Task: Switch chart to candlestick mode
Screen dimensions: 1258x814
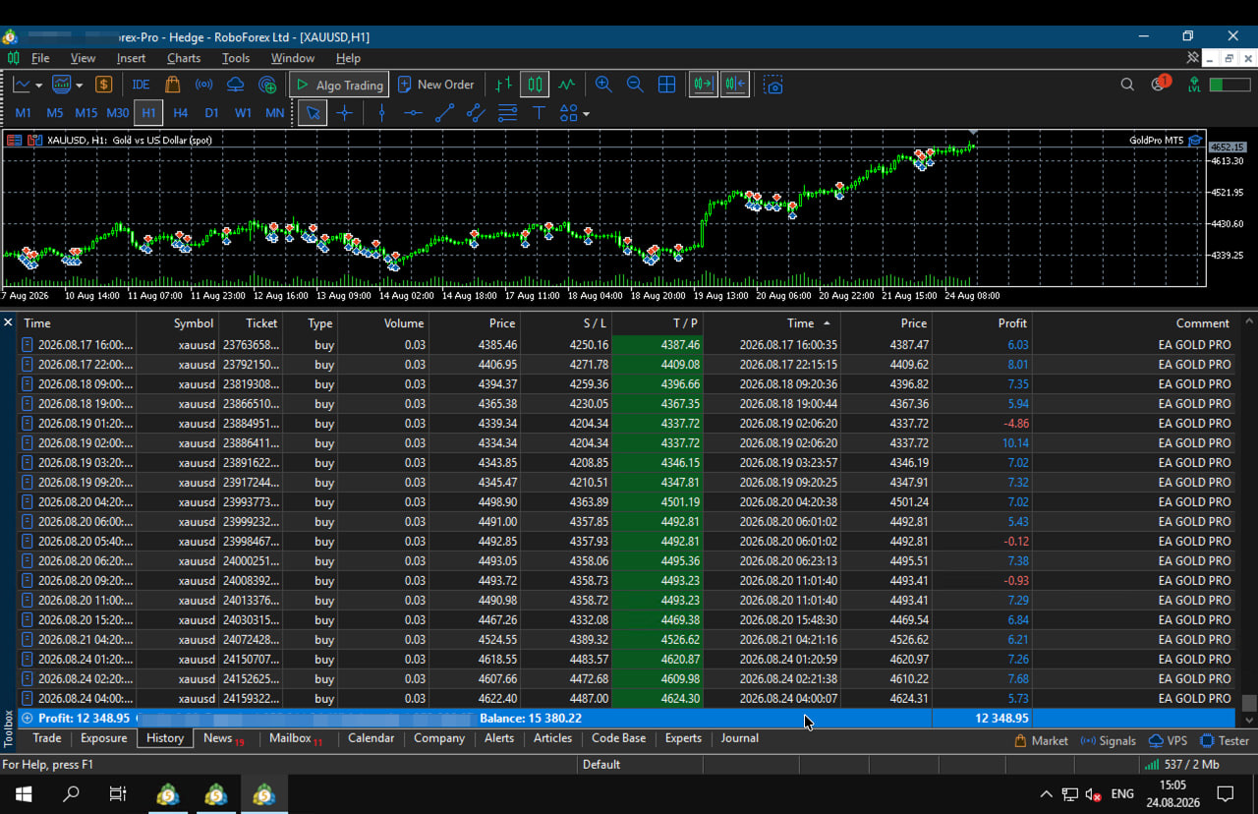Action: click(535, 85)
